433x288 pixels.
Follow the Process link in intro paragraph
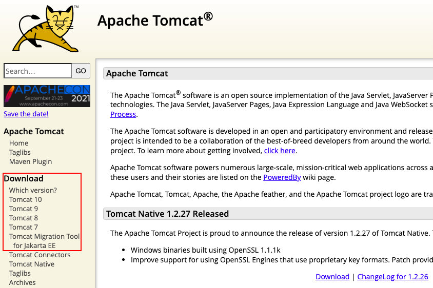123,114
